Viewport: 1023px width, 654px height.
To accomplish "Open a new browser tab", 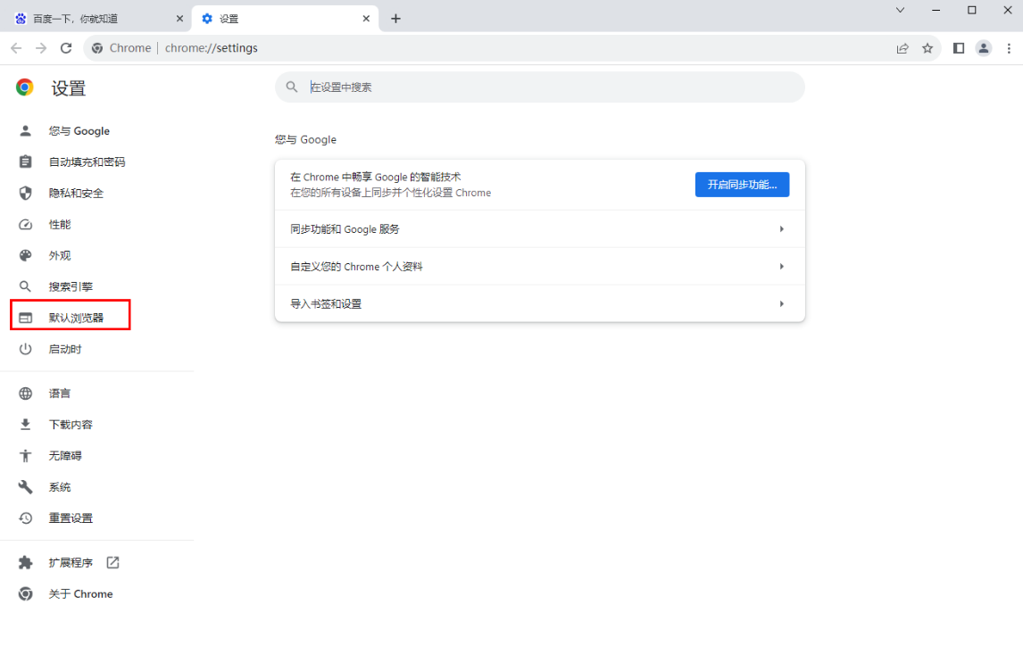I will coord(395,17).
